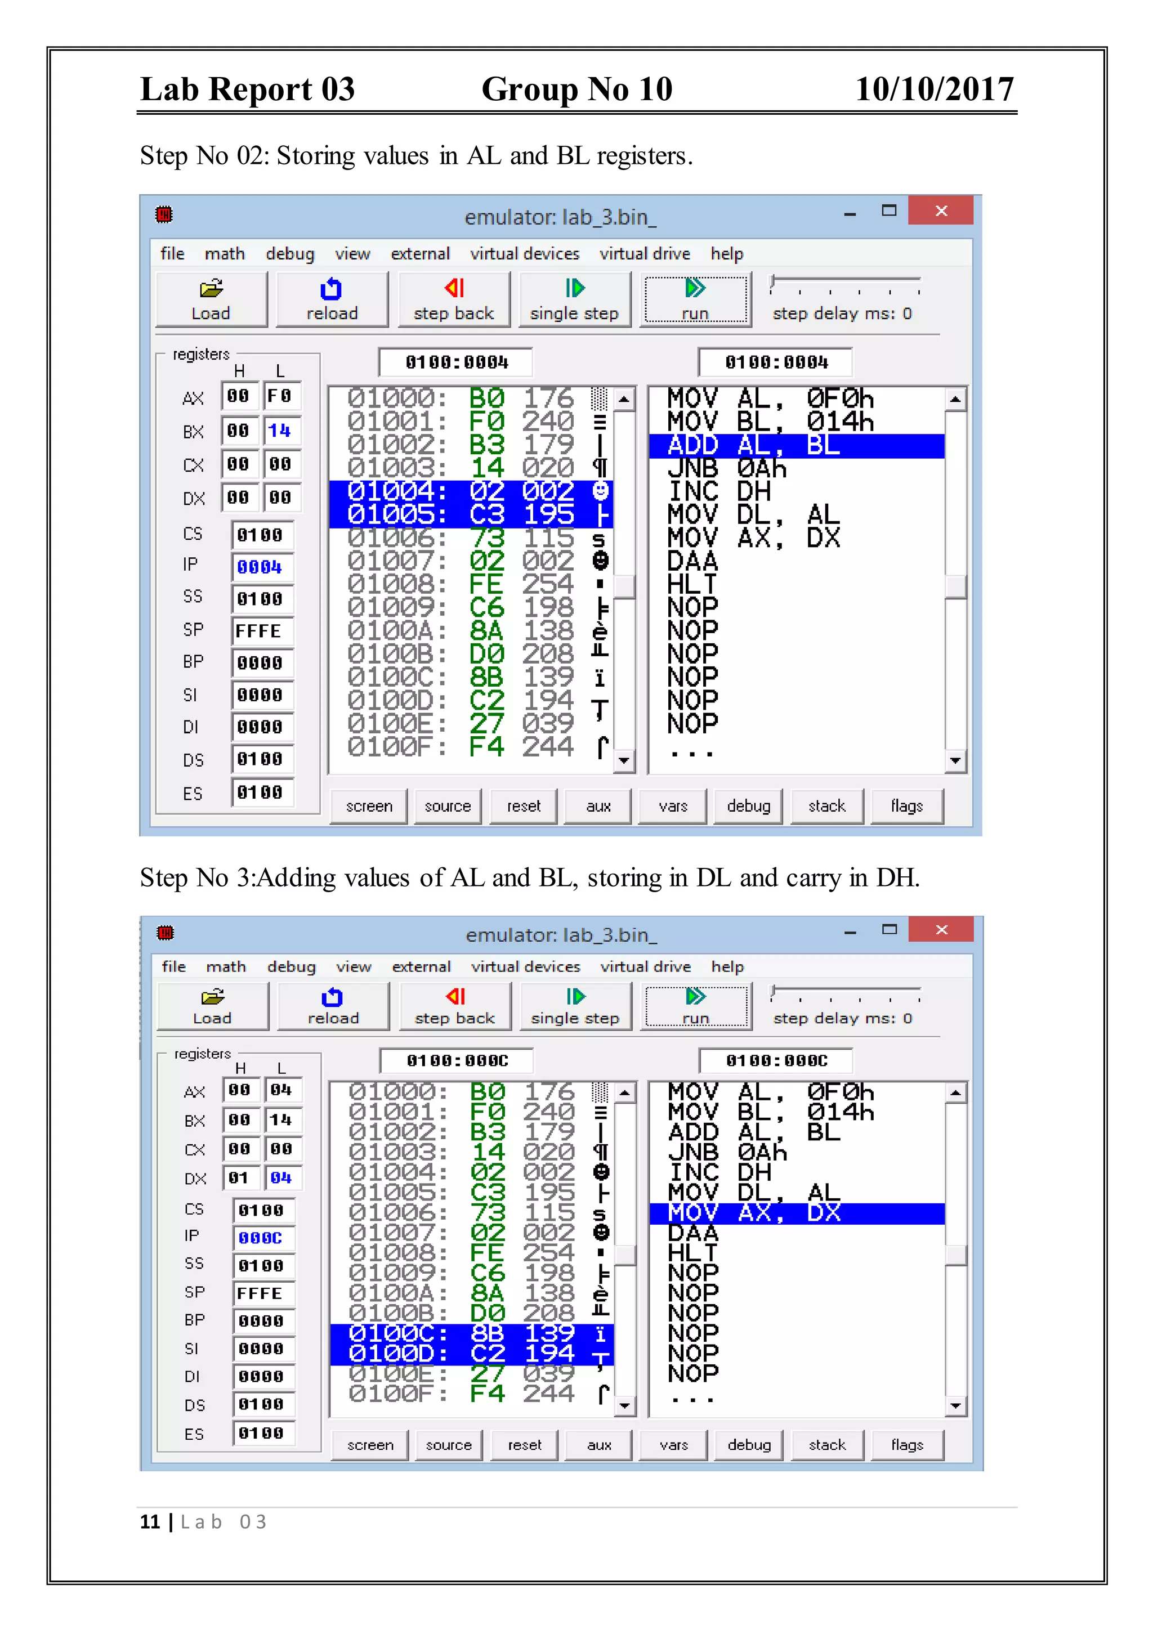The width and height of the screenshot is (1153, 1630).
Task: Click step back in upper emulator window
Action: coord(454,299)
